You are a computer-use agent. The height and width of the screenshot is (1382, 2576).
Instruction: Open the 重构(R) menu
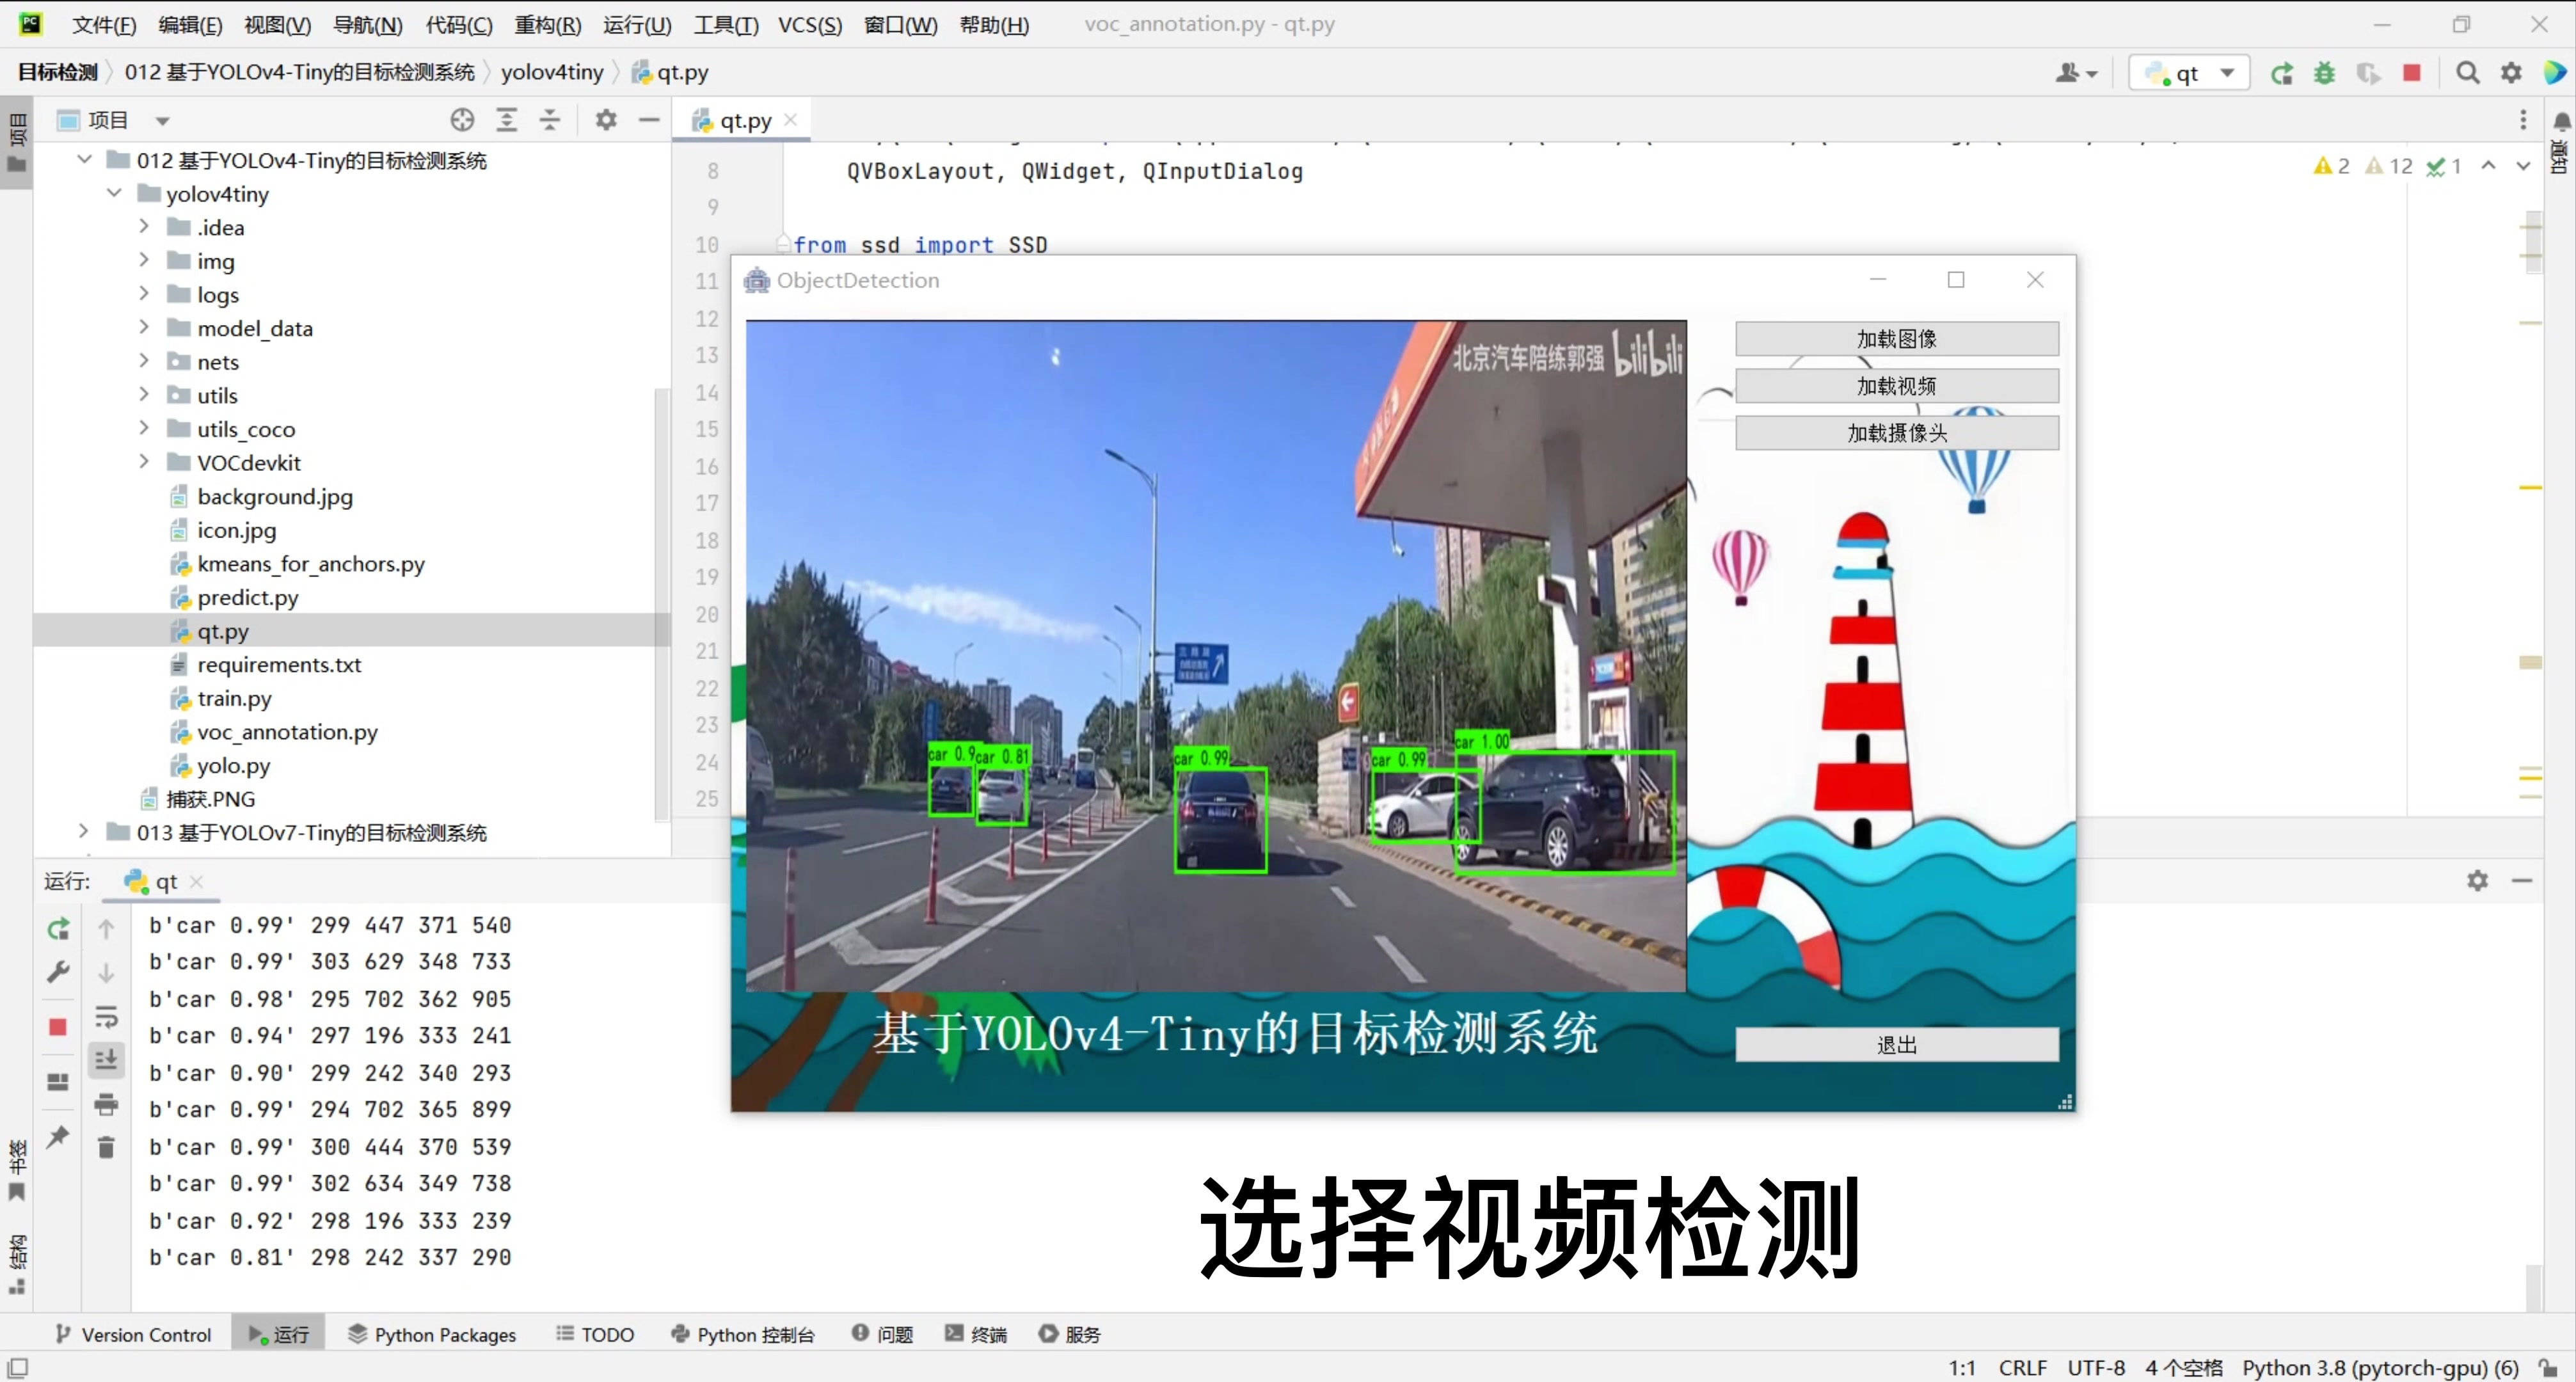coord(547,25)
